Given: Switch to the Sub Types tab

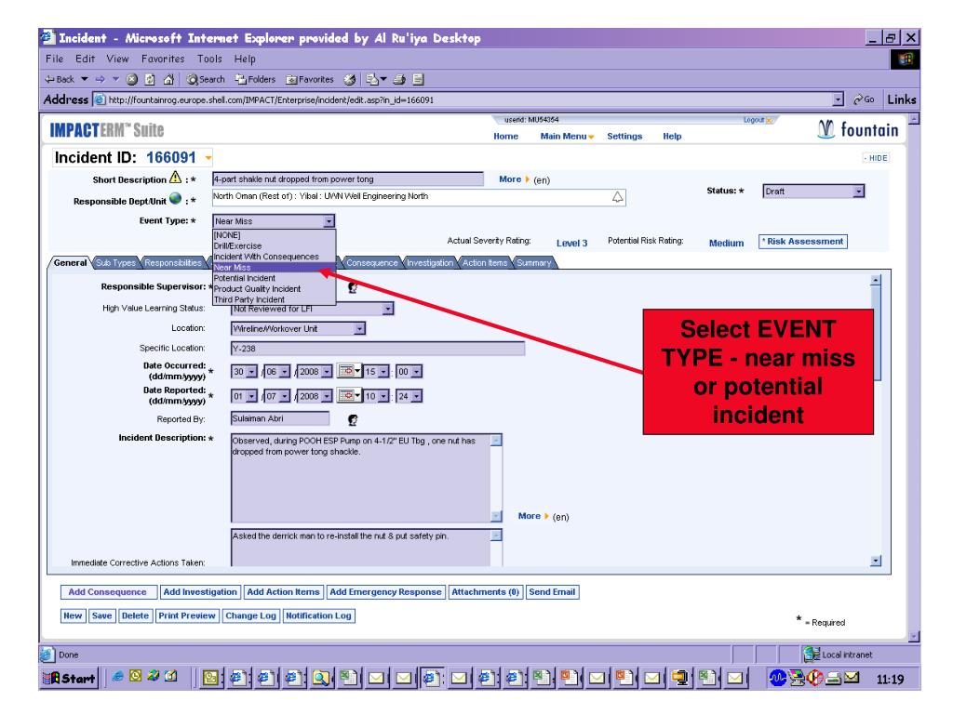Looking at the screenshot, I should tap(115, 263).
